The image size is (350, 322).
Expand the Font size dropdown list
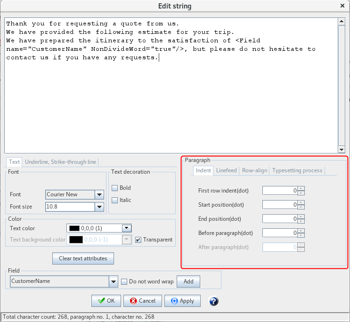99,207
